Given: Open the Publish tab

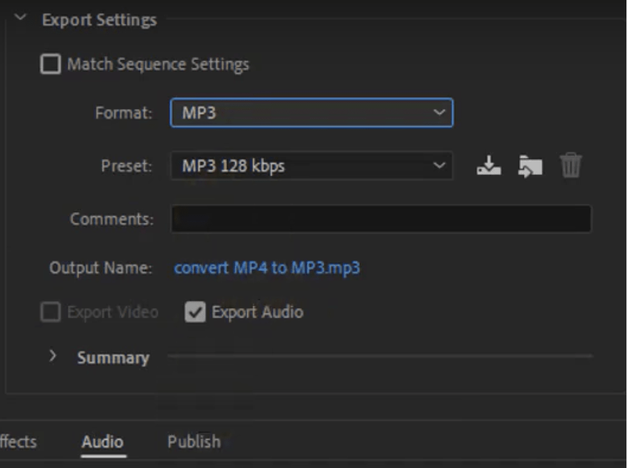Looking at the screenshot, I should tap(194, 442).
